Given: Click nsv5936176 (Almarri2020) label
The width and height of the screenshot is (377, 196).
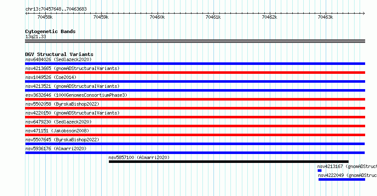Looking at the screenshot, I should tap(56, 148).
